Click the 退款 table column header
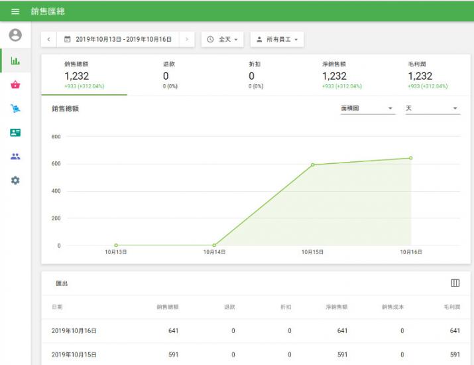This screenshot has width=474, height=365. pyautogui.click(x=229, y=307)
